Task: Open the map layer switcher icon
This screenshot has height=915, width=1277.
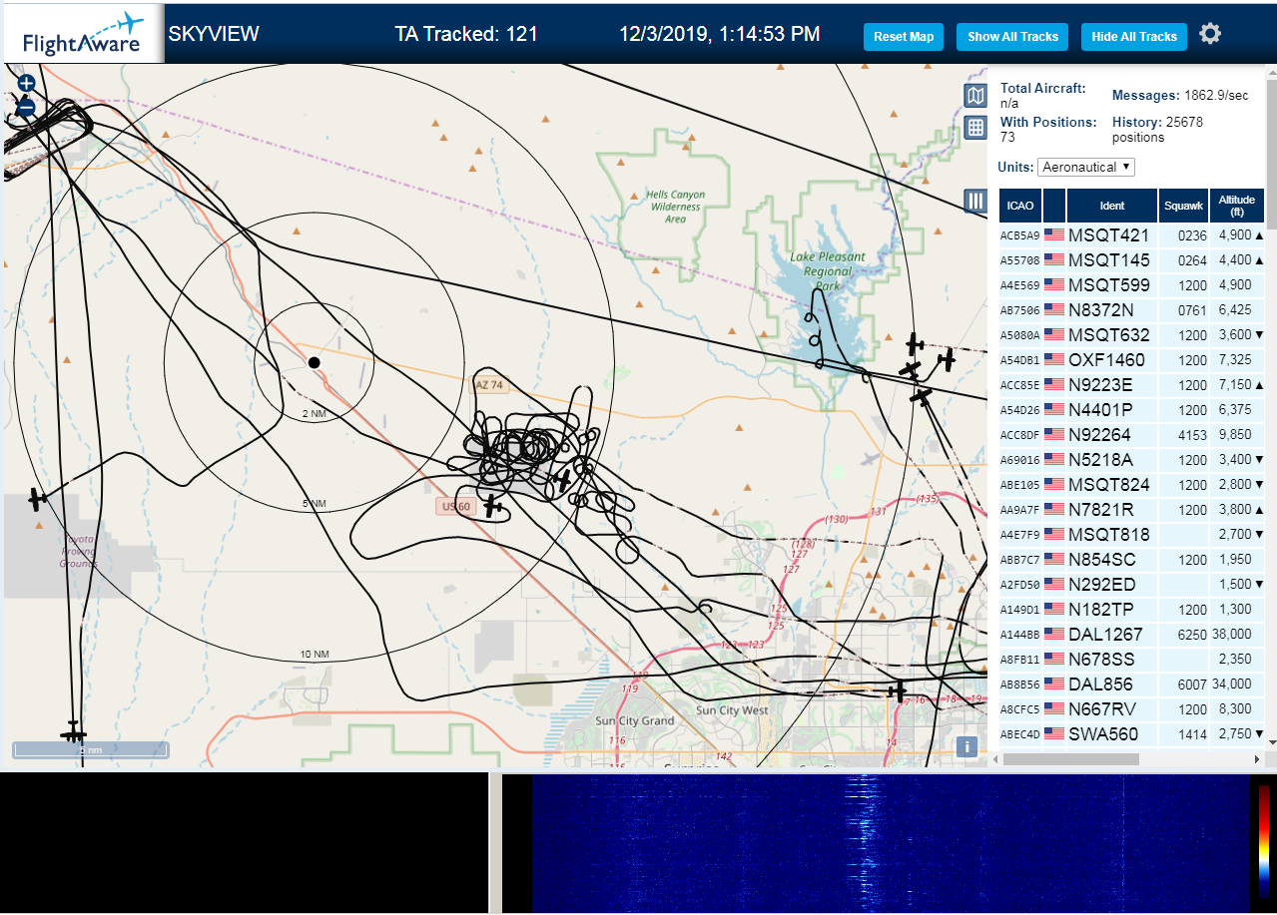Action: (975, 96)
